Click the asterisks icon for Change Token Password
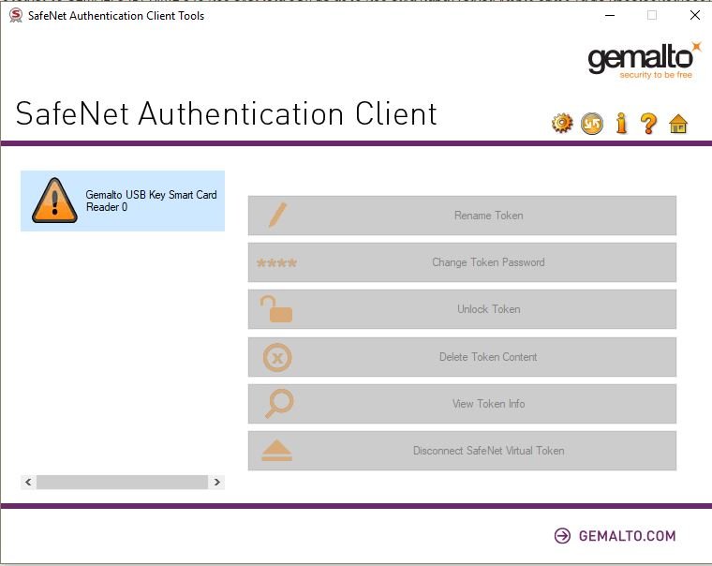Screen dimensions: 712x566 [276, 262]
